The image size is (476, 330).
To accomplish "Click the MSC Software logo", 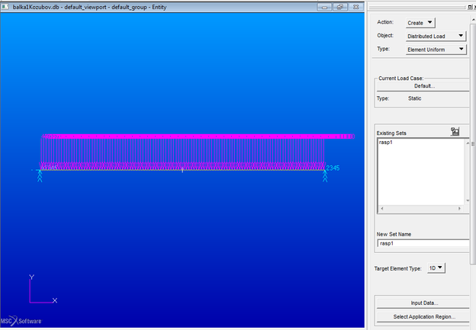I will click(x=21, y=320).
